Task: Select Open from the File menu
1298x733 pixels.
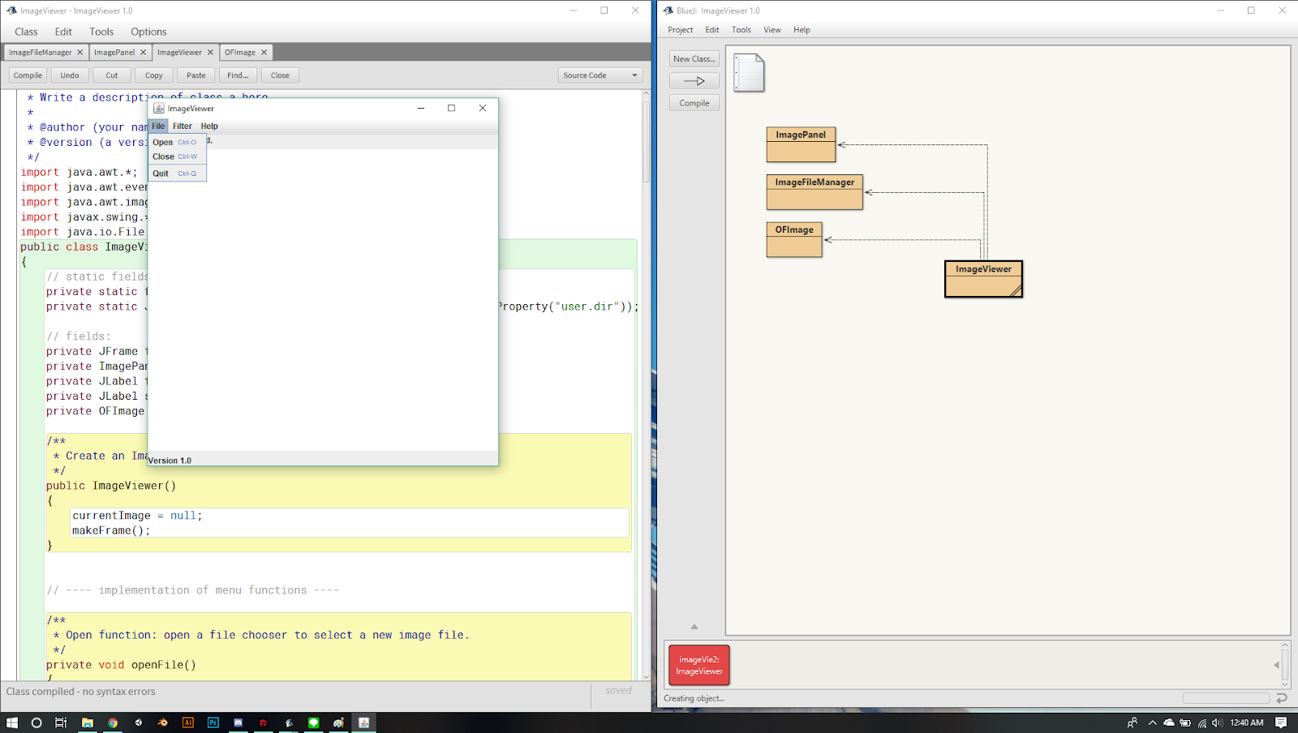Action: click(162, 142)
